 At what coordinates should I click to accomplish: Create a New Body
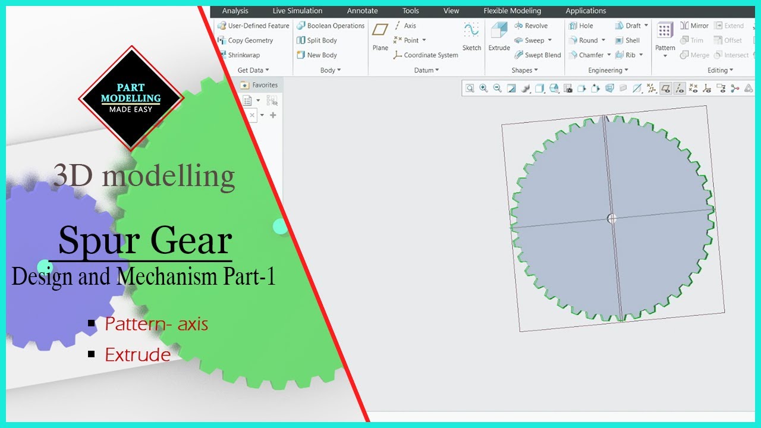click(x=317, y=55)
